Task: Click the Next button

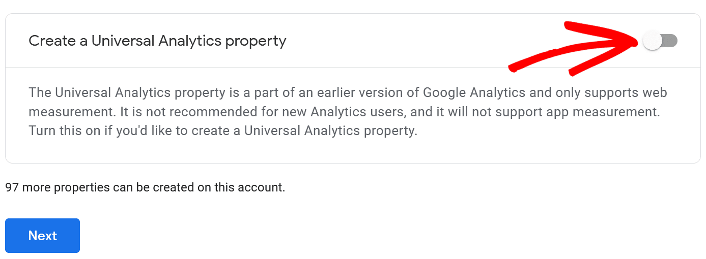Action: pos(42,236)
